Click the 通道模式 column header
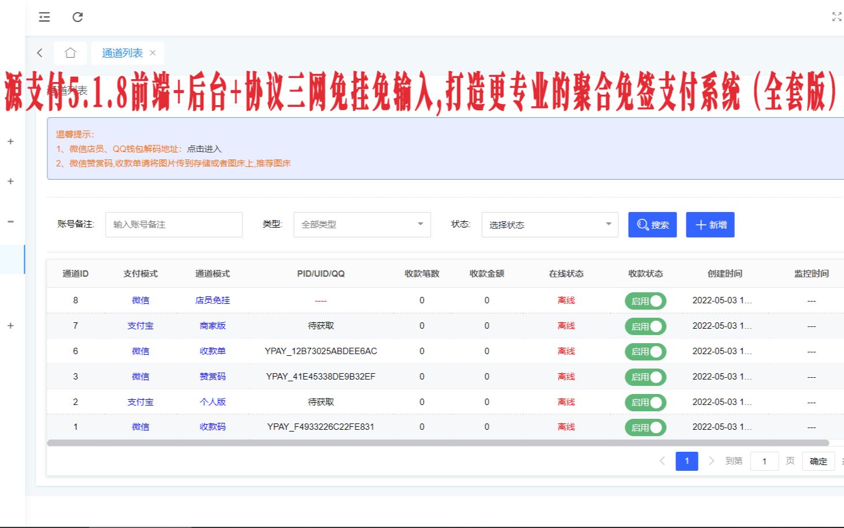The height and width of the screenshot is (528, 844). pyautogui.click(x=212, y=274)
